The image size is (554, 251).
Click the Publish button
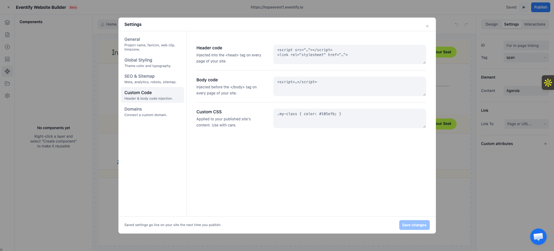click(x=541, y=7)
